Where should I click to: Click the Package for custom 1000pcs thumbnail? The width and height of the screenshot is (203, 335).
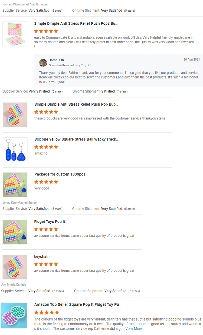click(x=15, y=185)
